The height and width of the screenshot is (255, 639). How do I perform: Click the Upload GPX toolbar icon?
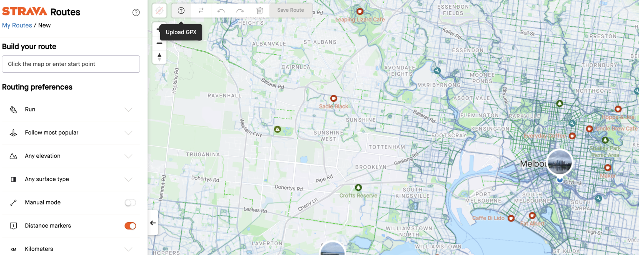tap(181, 11)
